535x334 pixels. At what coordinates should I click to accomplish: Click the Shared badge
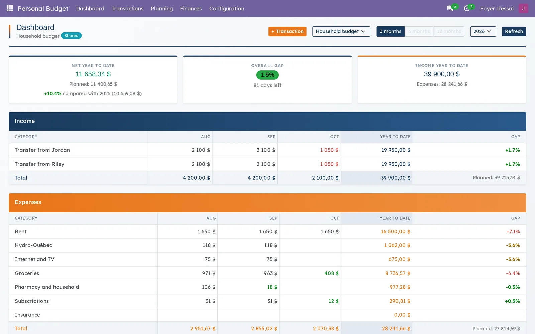point(71,36)
